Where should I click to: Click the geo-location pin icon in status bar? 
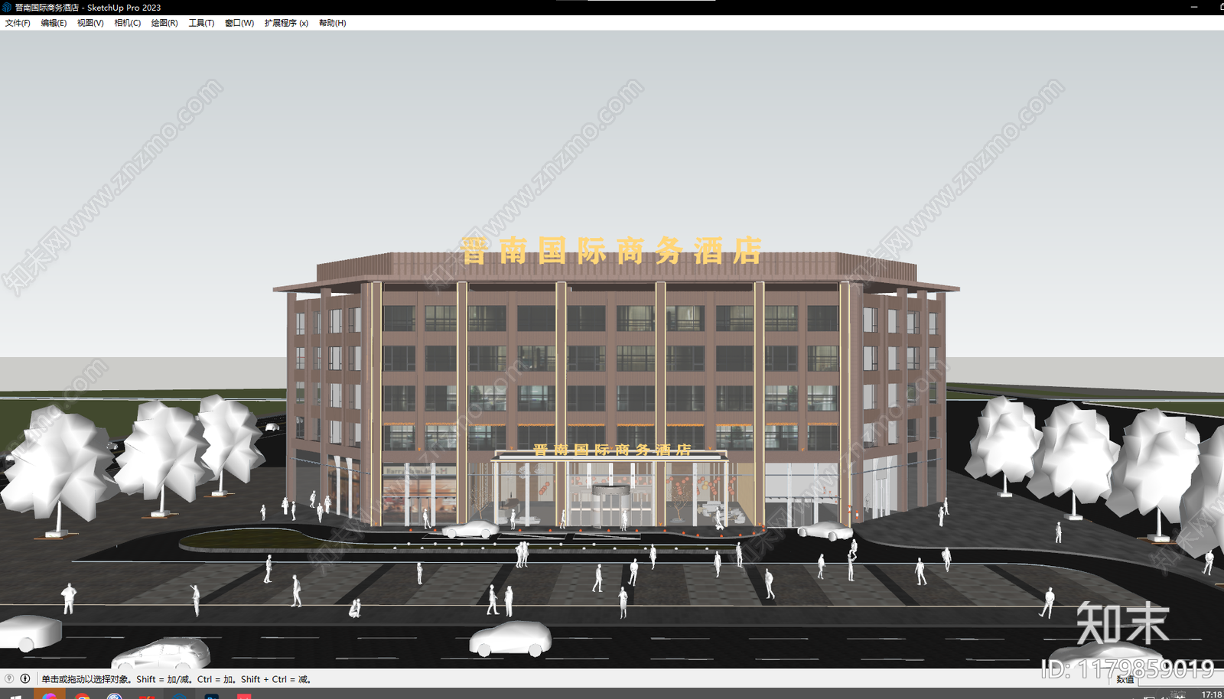(9, 678)
